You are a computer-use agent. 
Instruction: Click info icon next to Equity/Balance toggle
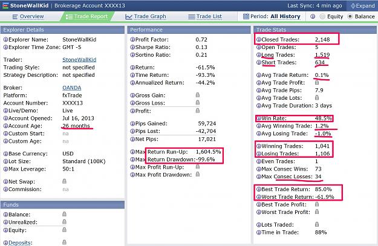313,17
